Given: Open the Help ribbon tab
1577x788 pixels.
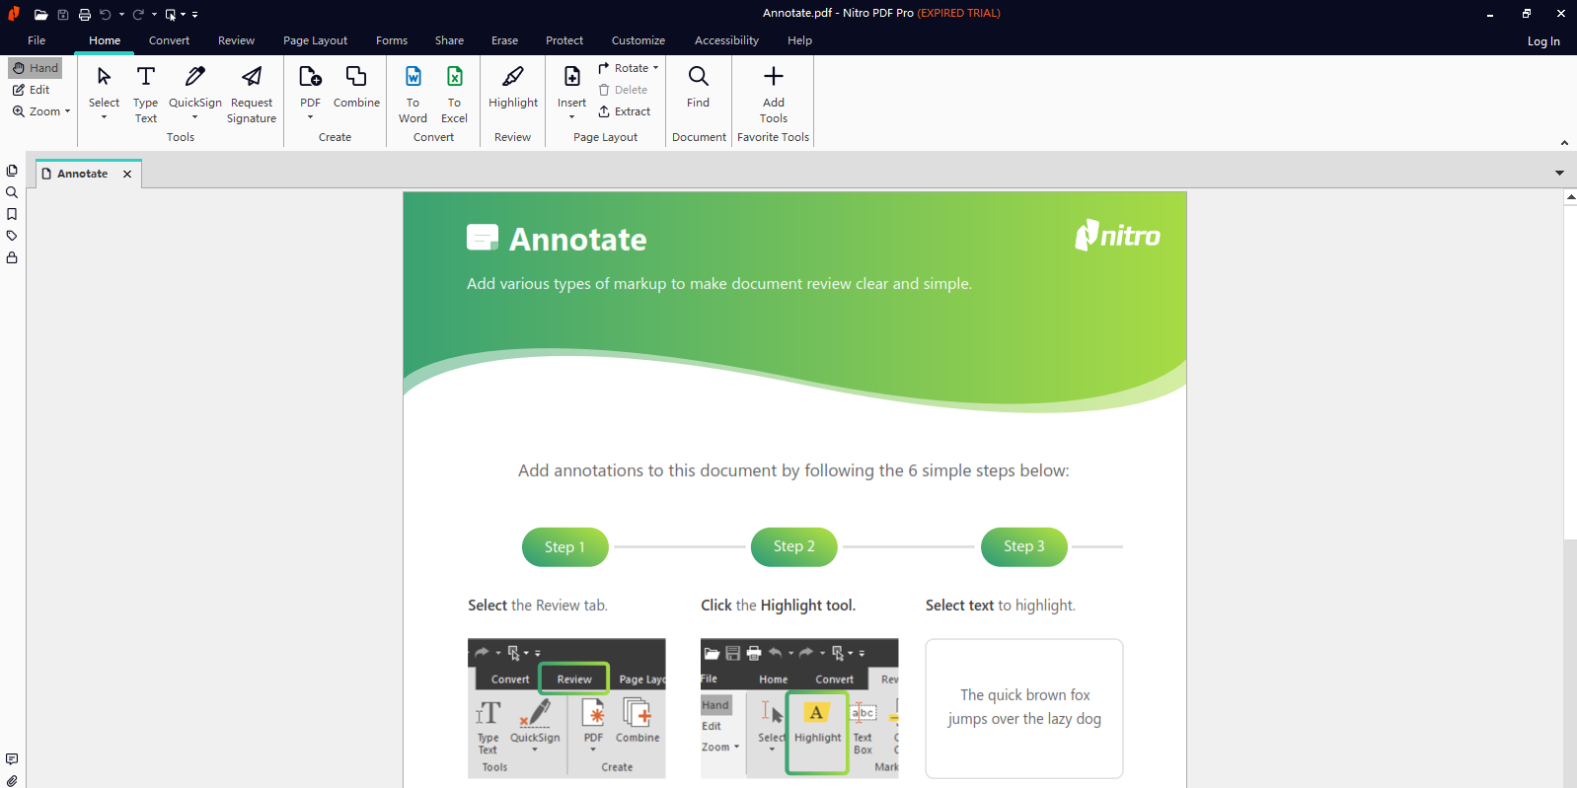Looking at the screenshot, I should coord(799,40).
